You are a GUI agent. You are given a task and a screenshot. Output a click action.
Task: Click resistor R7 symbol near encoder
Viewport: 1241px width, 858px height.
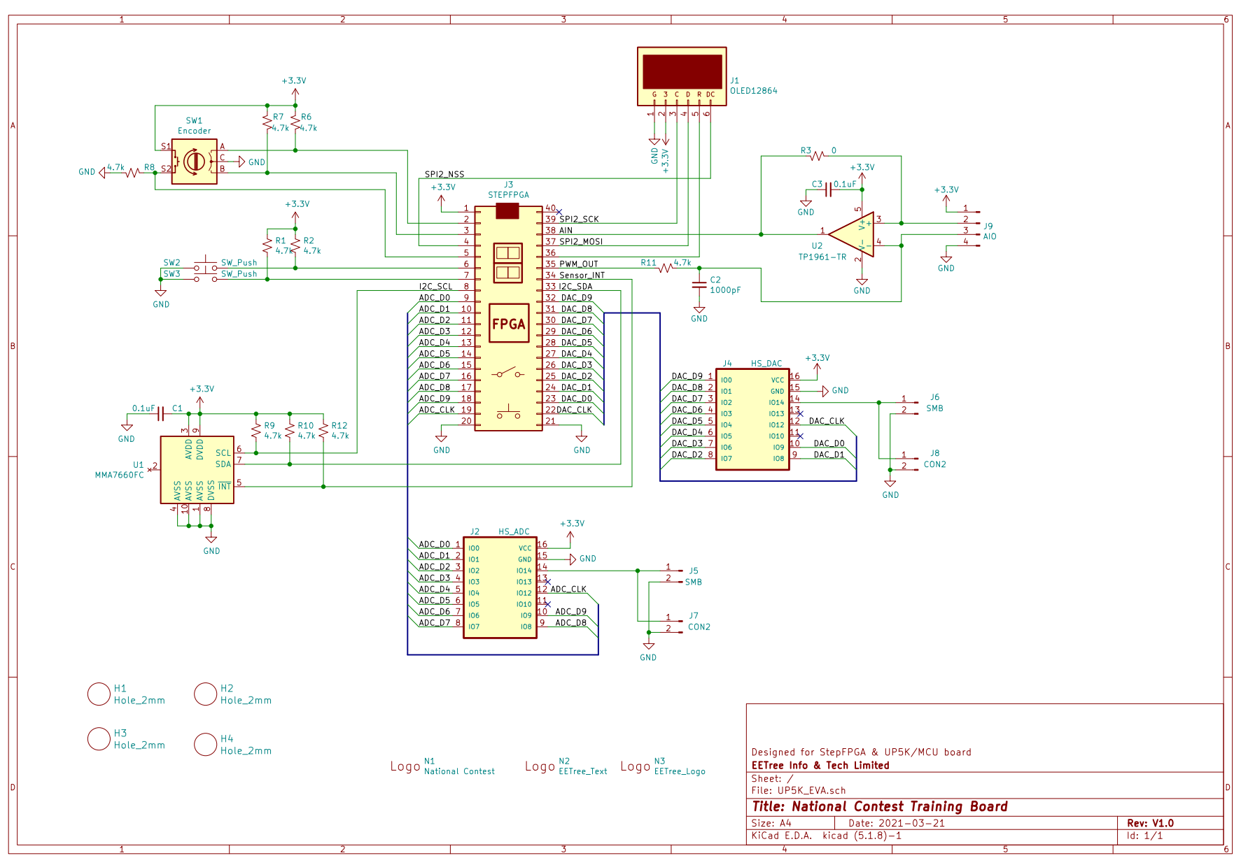267,122
